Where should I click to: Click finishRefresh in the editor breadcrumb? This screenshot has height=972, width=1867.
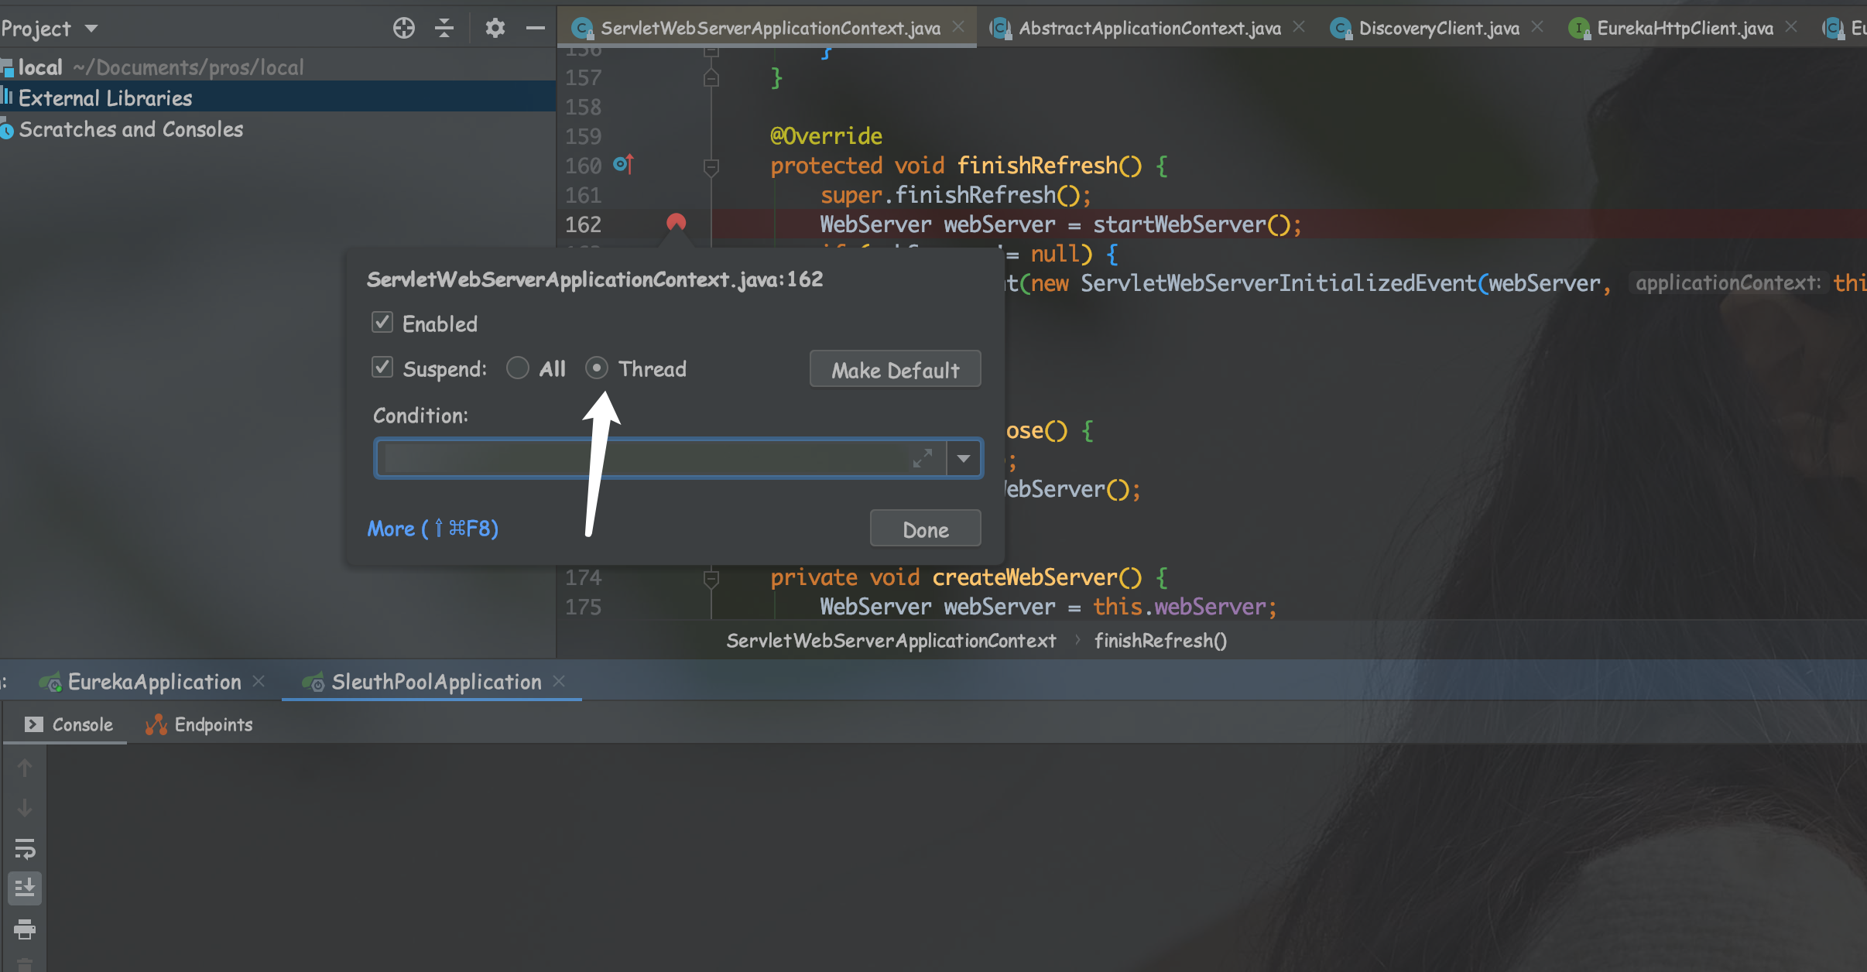(x=1160, y=640)
